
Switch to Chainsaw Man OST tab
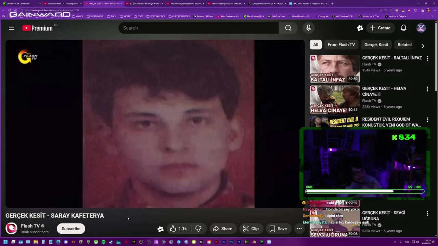pos(62,3)
